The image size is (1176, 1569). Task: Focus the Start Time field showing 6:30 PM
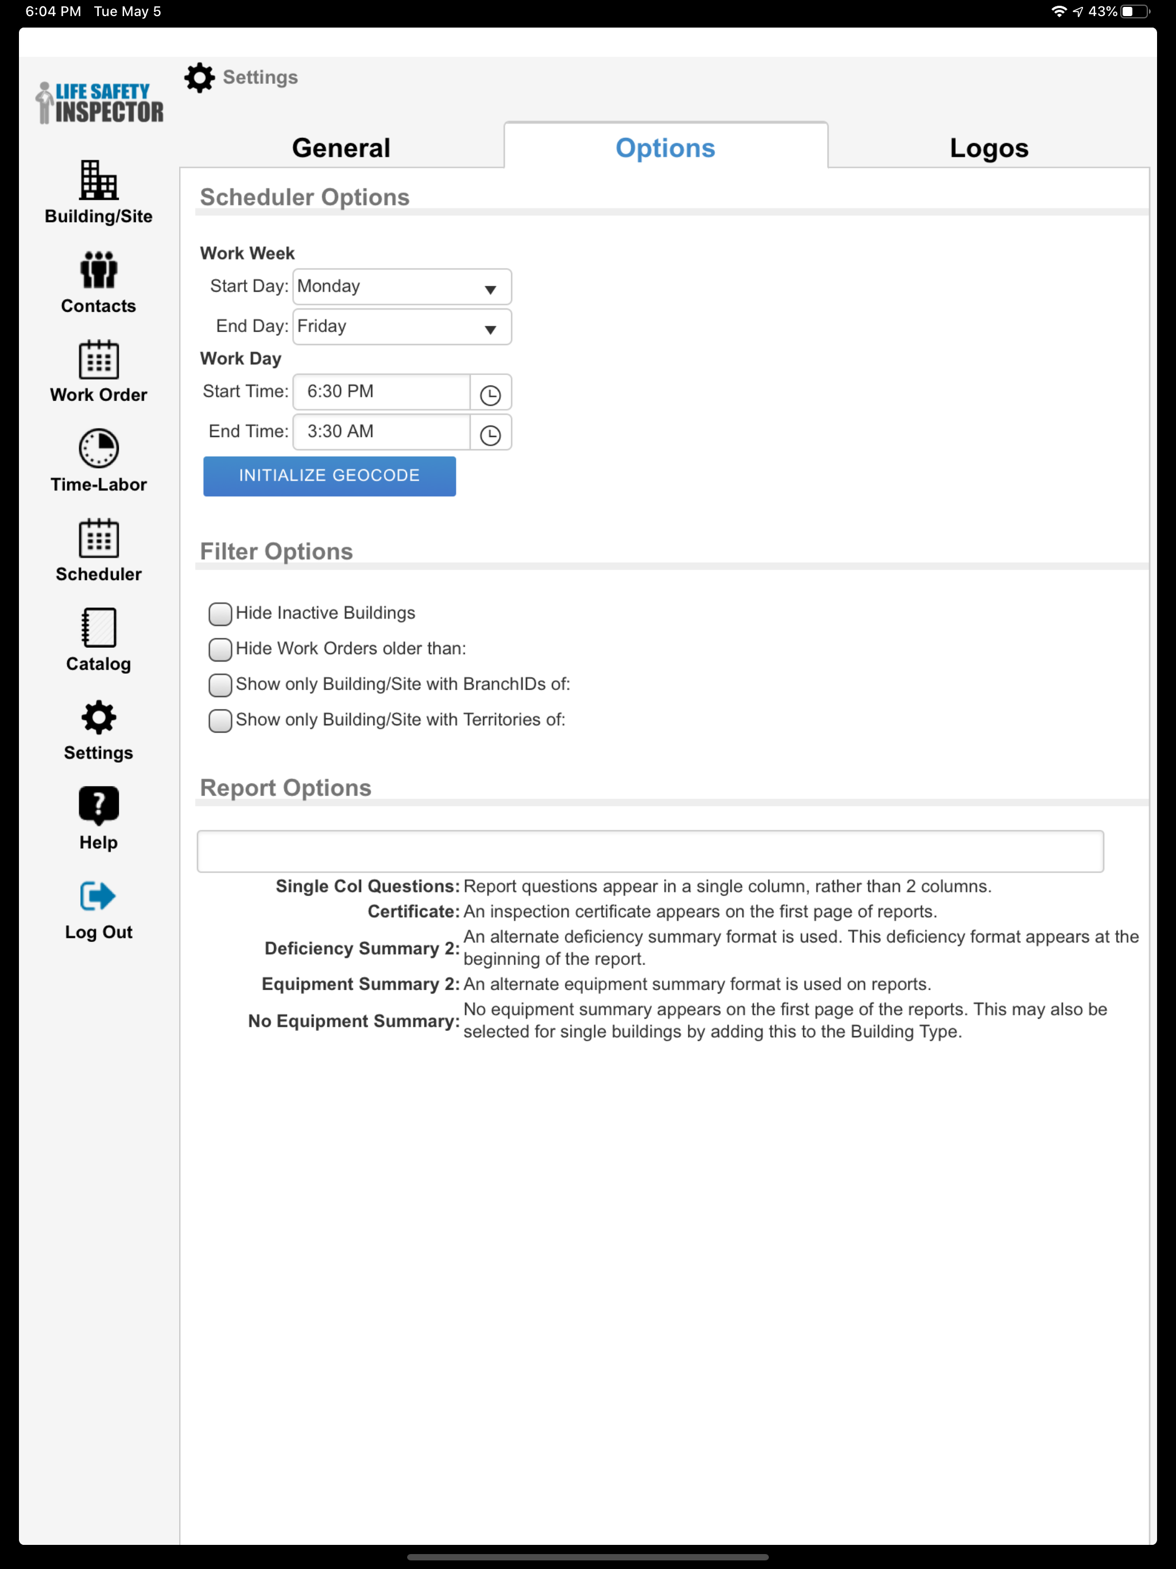tap(382, 392)
